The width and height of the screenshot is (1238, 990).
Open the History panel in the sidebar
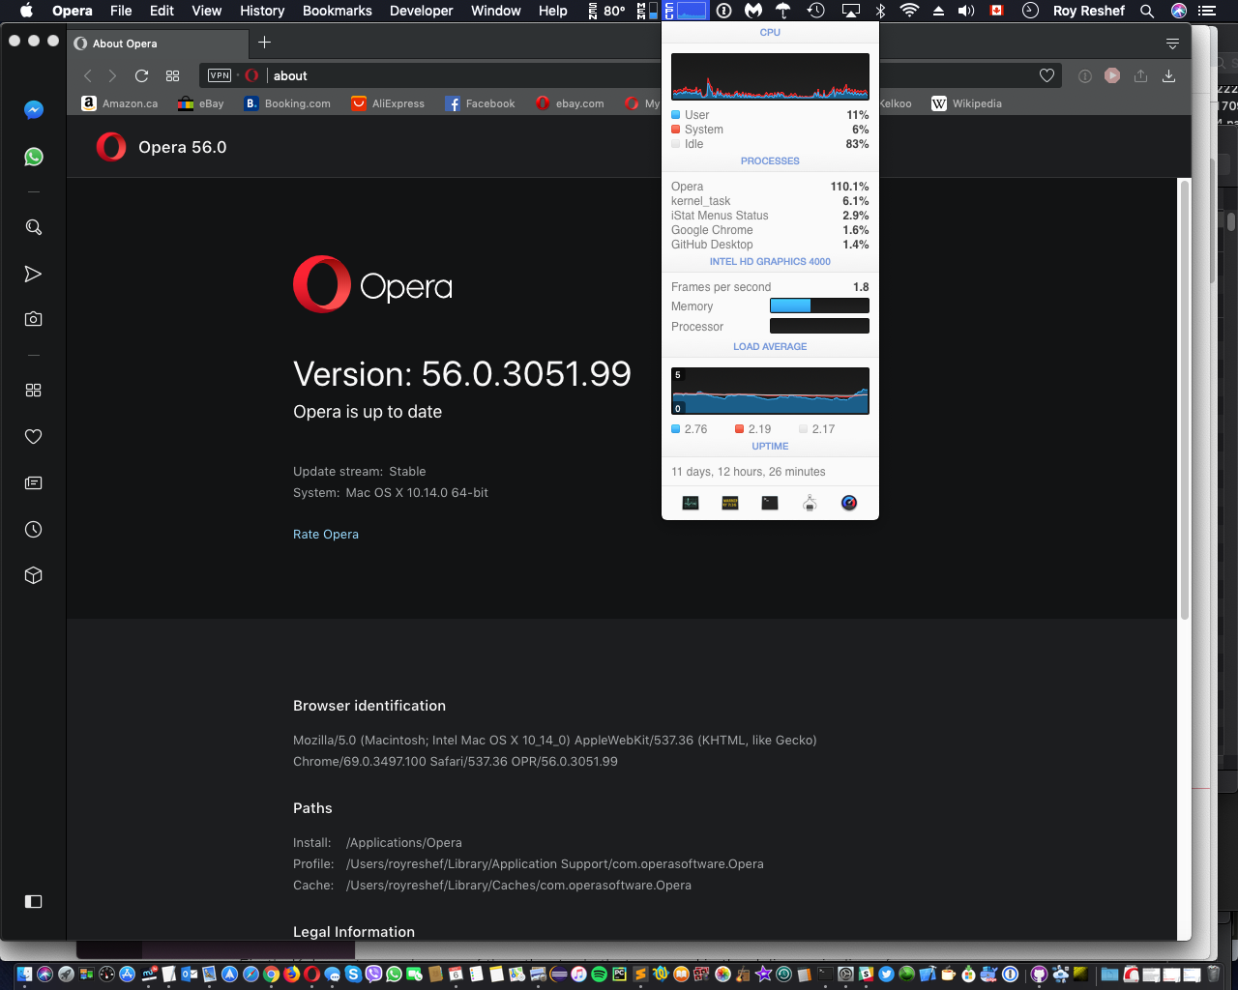tap(34, 529)
